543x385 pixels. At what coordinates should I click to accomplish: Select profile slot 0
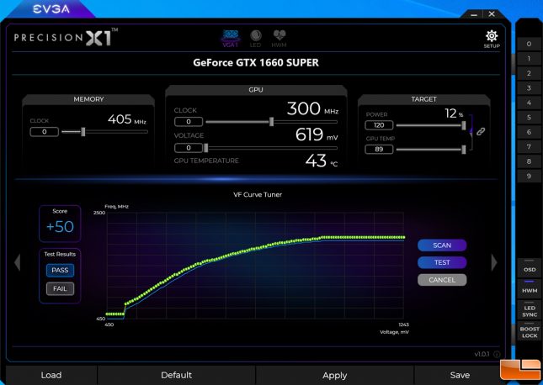click(529, 44)
